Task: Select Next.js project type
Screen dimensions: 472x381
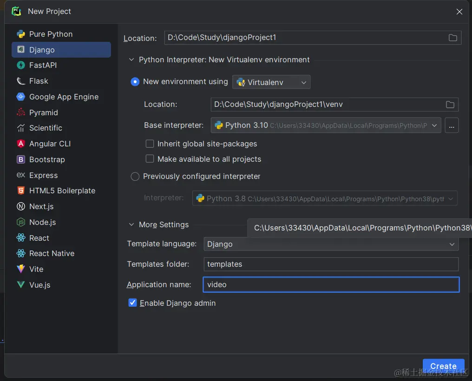Action: click(61, 206)
